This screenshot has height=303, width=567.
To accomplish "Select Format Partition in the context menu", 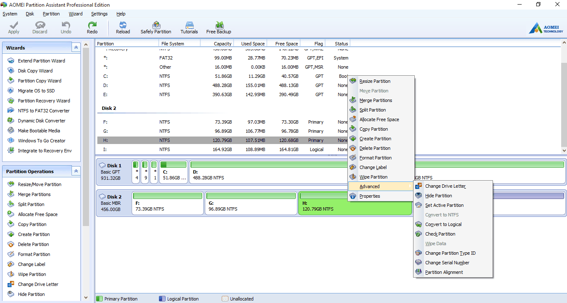I will point(375,158).
